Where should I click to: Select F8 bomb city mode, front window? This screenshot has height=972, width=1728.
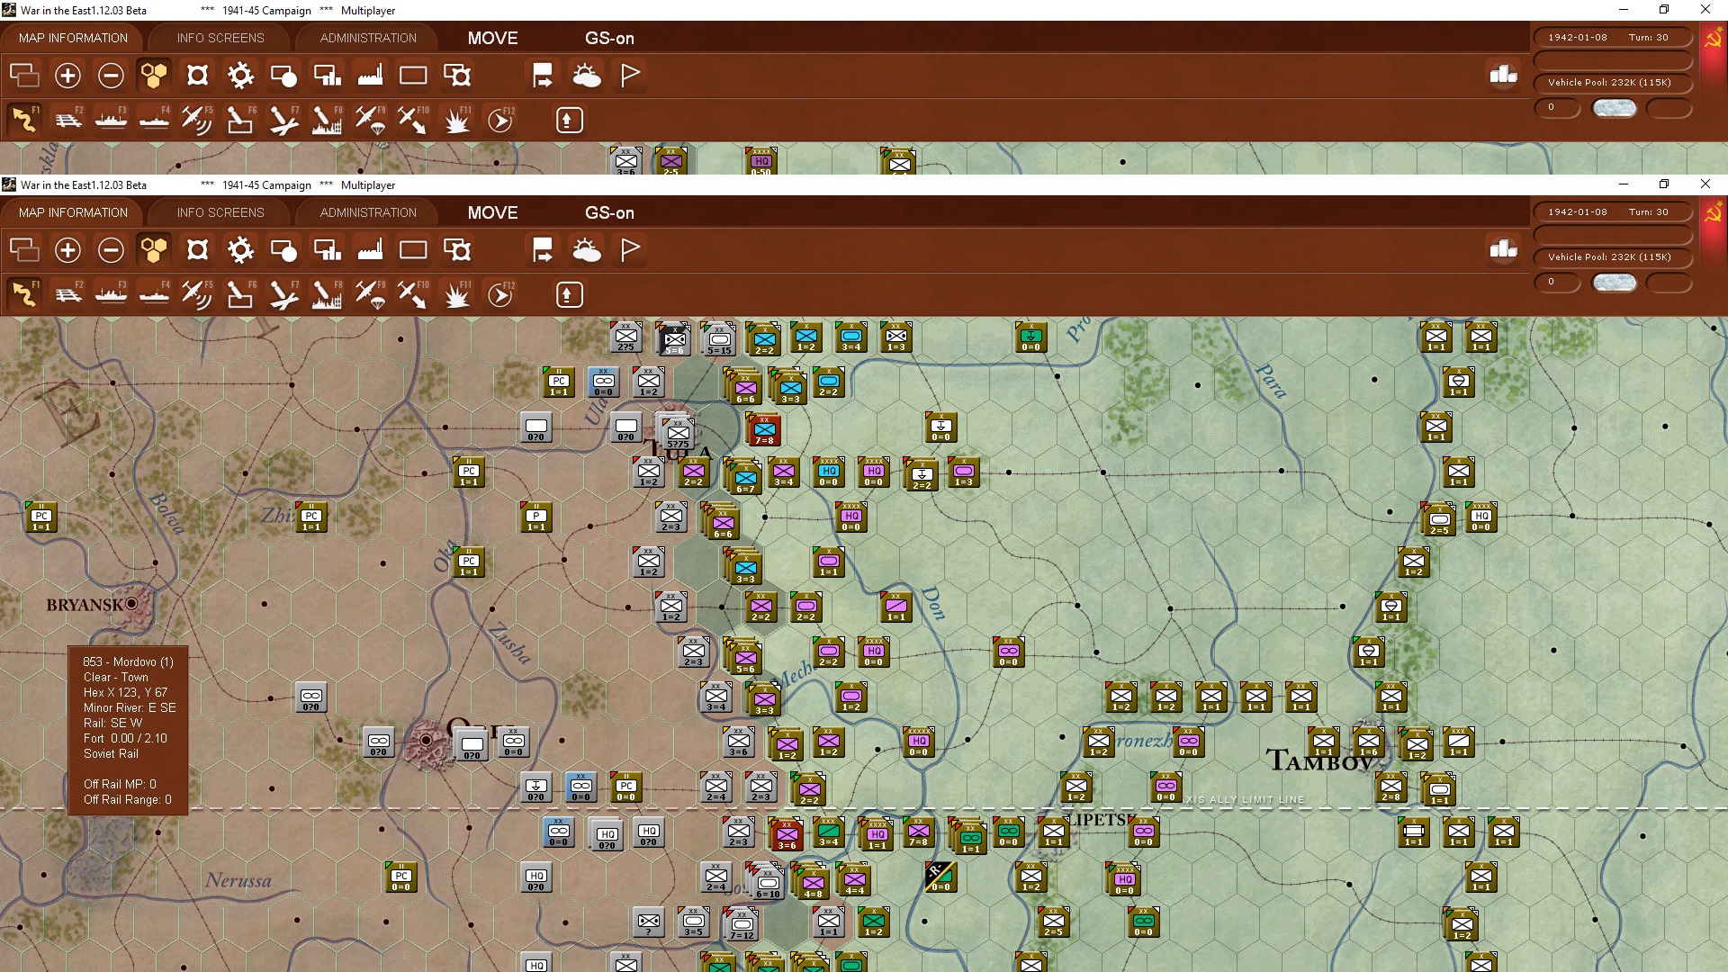click(x=327, y=295)
